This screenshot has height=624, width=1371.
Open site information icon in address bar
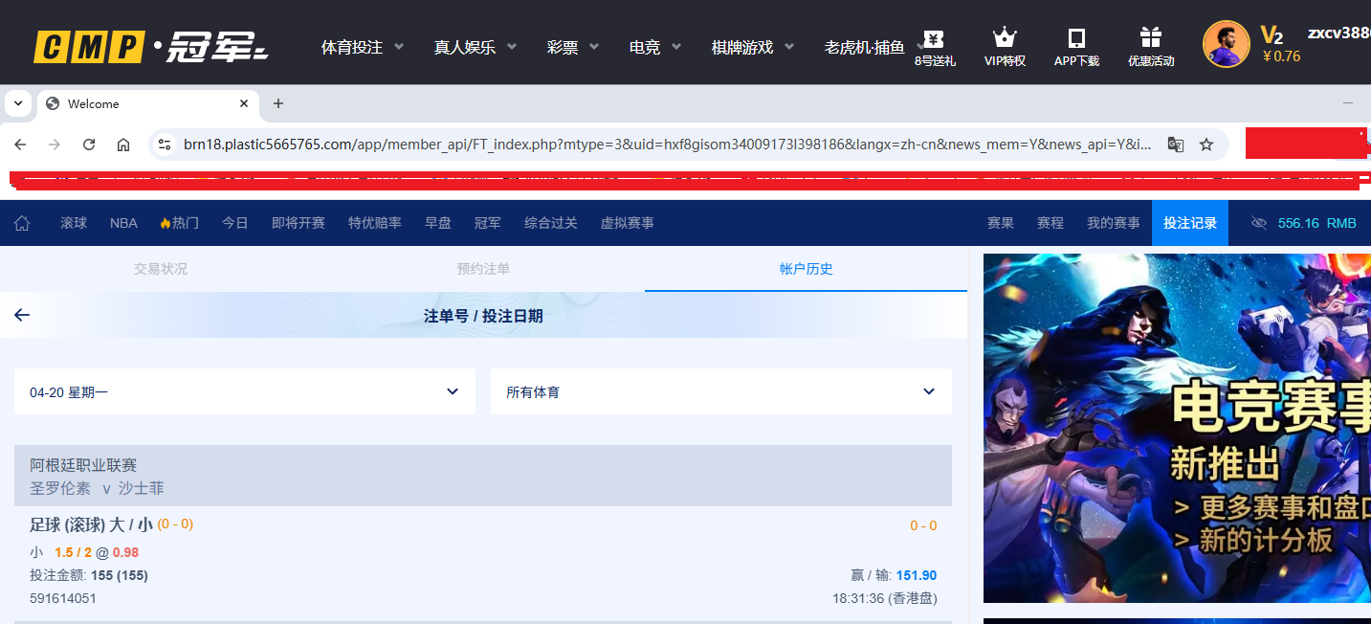(x=165, y=145)
